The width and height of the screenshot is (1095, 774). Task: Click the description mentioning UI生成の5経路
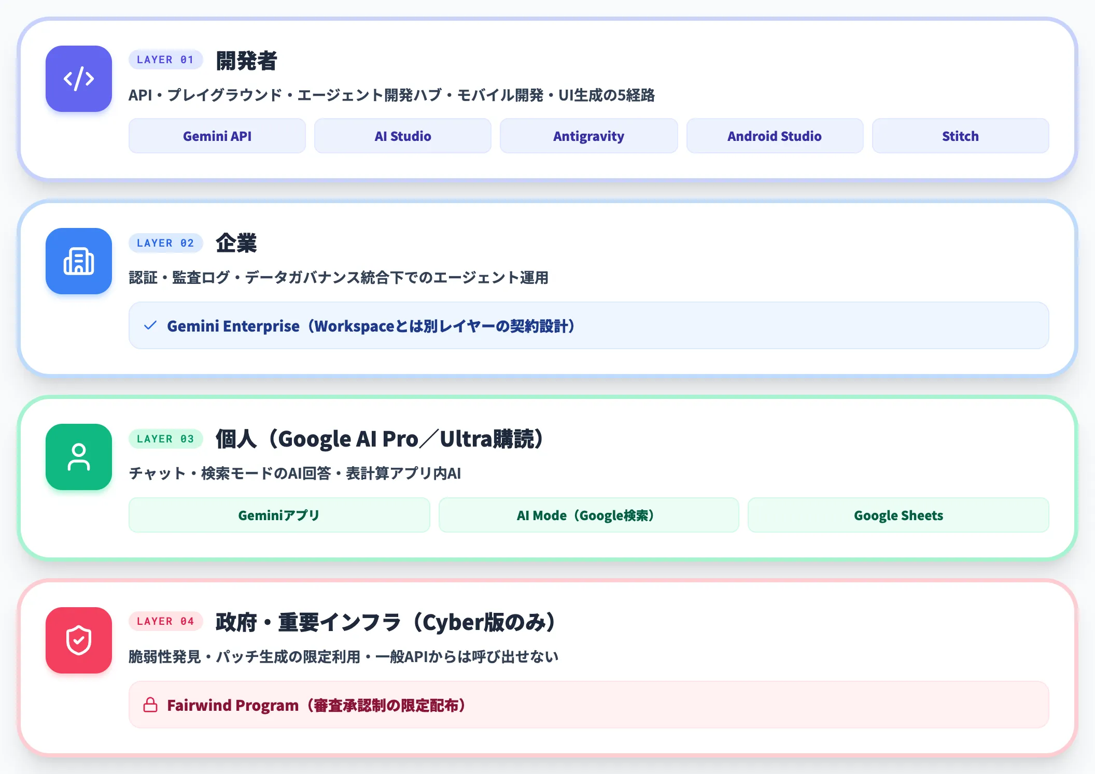pyautogui.click(x=392, y=95)
